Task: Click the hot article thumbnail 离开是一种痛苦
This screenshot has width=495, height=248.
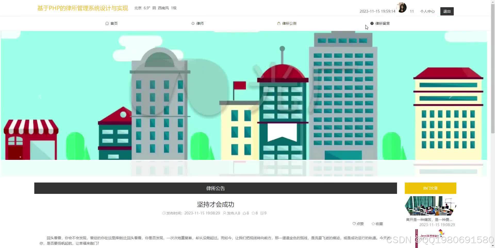Action: click(430, 206)
